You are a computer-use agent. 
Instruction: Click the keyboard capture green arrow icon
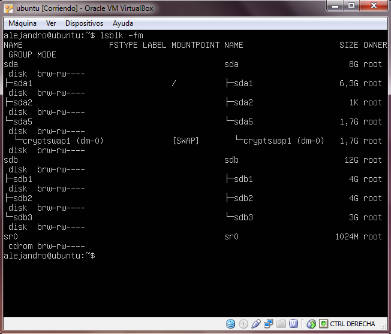[323, 324]
